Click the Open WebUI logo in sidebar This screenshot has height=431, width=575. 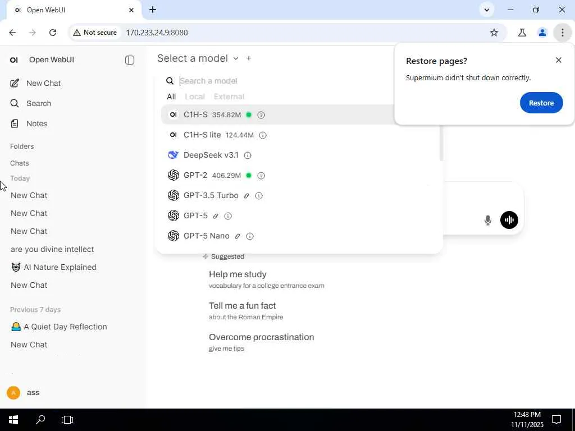coord(14,59)
